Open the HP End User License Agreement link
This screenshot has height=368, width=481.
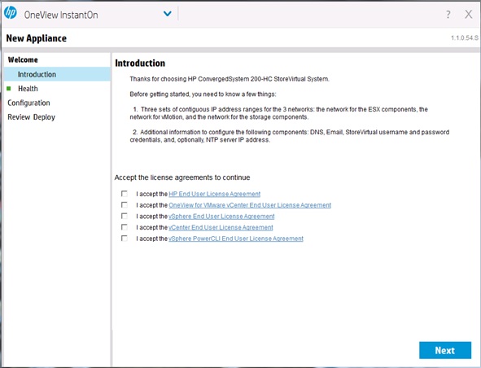(x=214, y=194)
